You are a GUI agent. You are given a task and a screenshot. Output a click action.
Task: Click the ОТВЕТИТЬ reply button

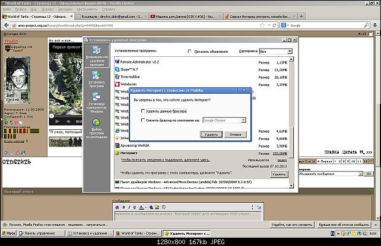[17, 162]
